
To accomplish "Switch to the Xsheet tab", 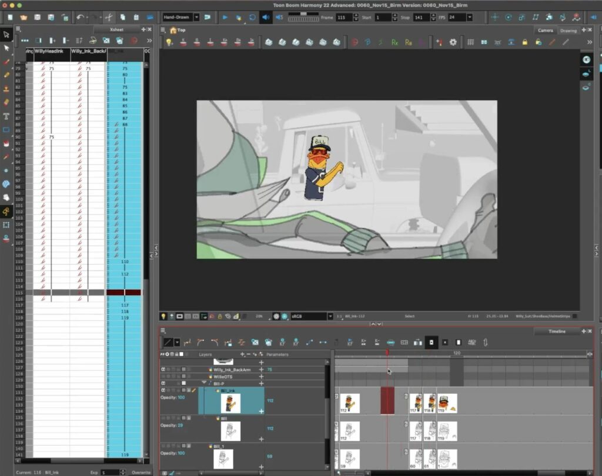I will [116, 29].
